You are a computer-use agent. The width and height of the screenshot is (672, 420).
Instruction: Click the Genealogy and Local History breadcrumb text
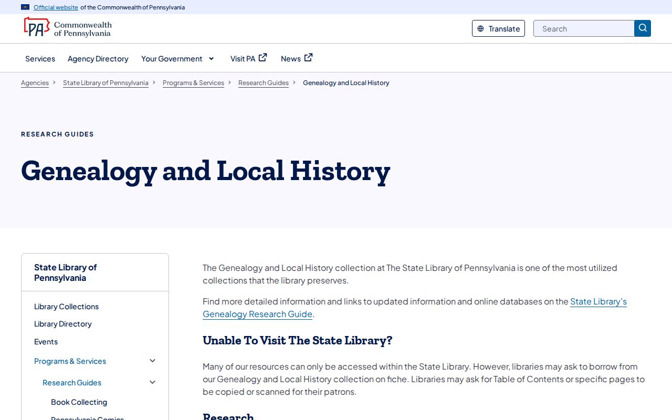346,83
